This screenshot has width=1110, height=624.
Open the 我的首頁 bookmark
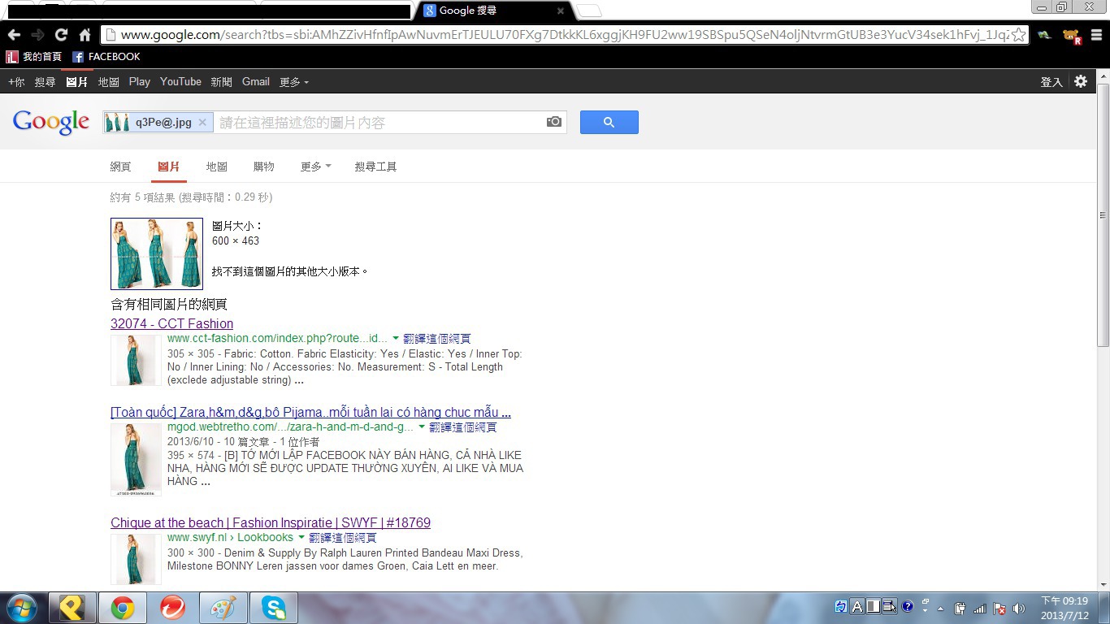click(34, 57)
